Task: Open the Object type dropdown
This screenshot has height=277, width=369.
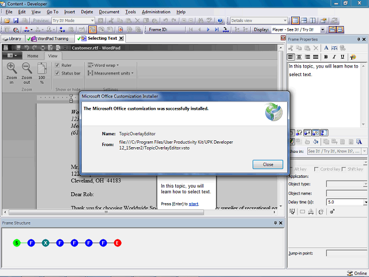Action: (x=365, y=184)
